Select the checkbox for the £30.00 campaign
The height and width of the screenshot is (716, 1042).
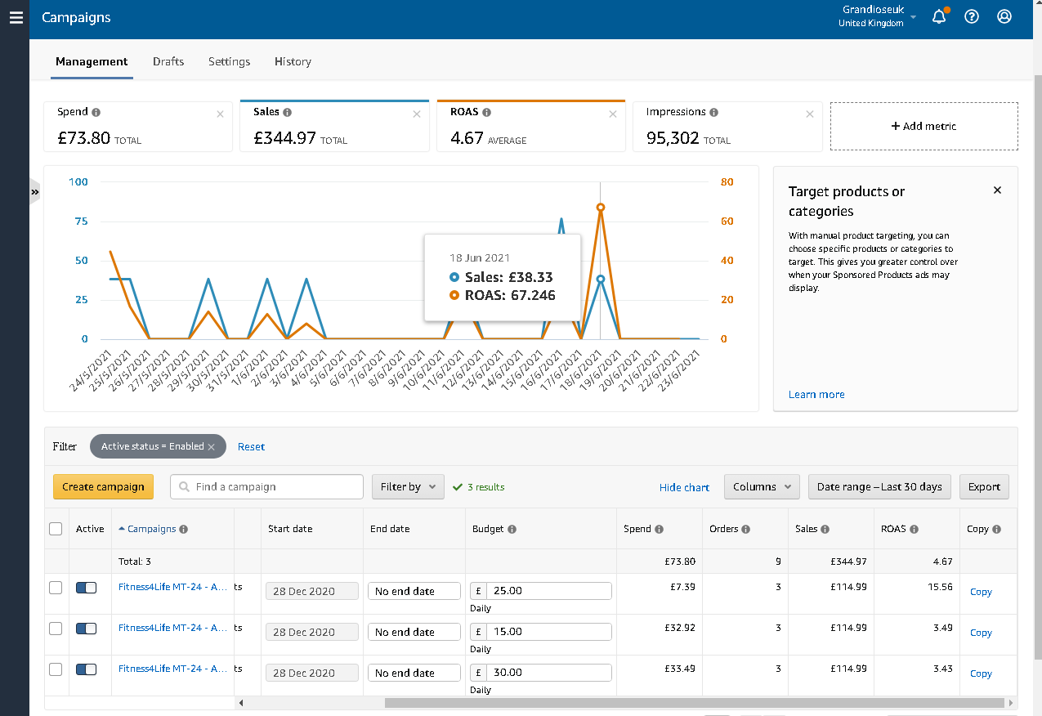pyautogui.click(x=56, y=669)
